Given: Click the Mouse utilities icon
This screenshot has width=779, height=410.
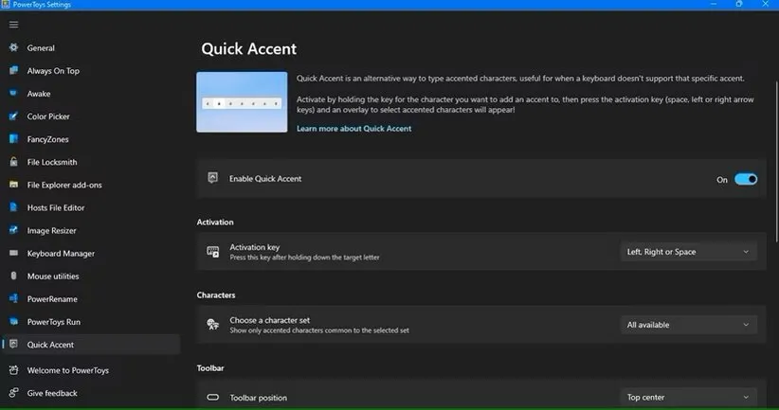Looking at the screenshot, I should (x=13, y=276).
